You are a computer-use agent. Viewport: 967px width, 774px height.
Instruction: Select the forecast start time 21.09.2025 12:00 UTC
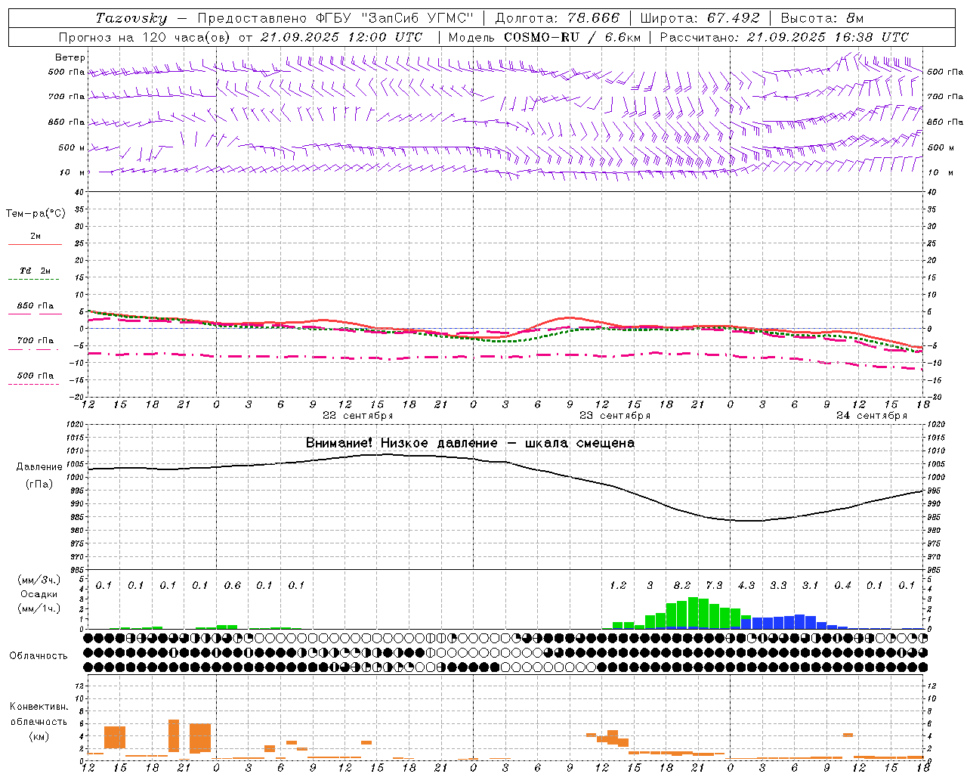(341, 37)
